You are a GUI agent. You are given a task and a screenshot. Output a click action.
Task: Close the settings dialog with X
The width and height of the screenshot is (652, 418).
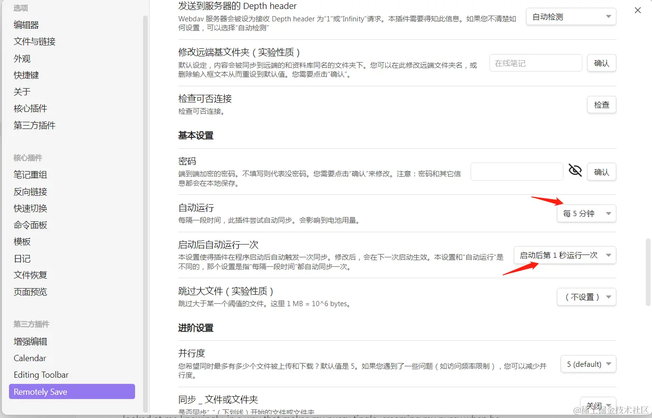(638, 10)
